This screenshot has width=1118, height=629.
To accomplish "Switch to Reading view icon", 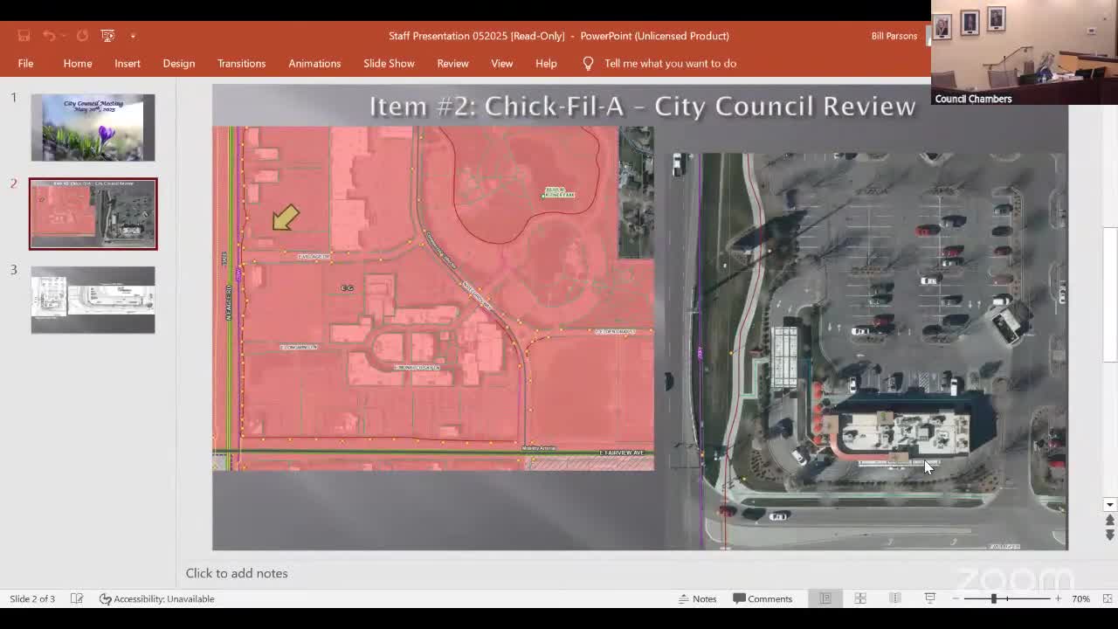I will click(895, 598).
